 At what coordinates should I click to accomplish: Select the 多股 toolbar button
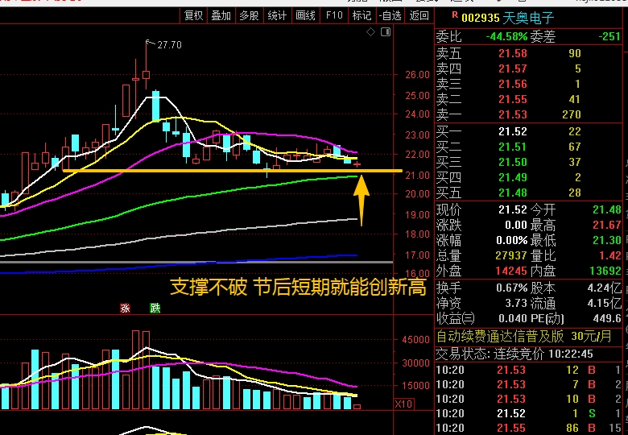click(249, 15)
